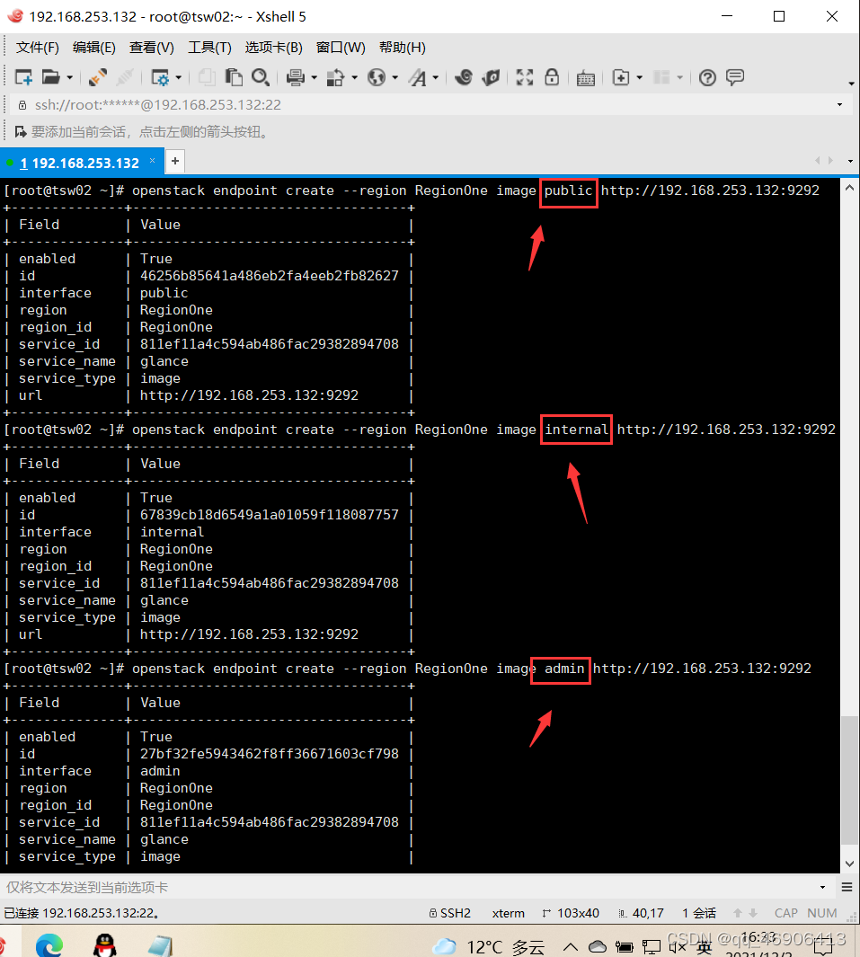
Task: Open the 选项卡(B) menu
Action: click(x=273, y=48)
